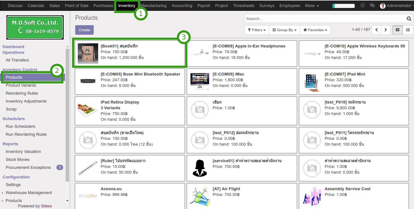The image size is (414, 209).
Task: Click the placeholder image for [test_P010]
Action: tap(312, 110)
